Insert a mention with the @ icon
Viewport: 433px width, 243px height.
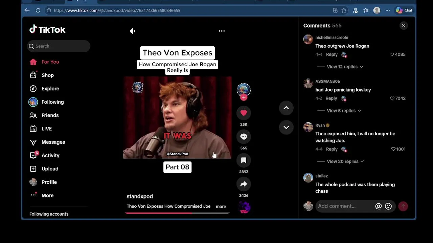[x=378, y=206]
